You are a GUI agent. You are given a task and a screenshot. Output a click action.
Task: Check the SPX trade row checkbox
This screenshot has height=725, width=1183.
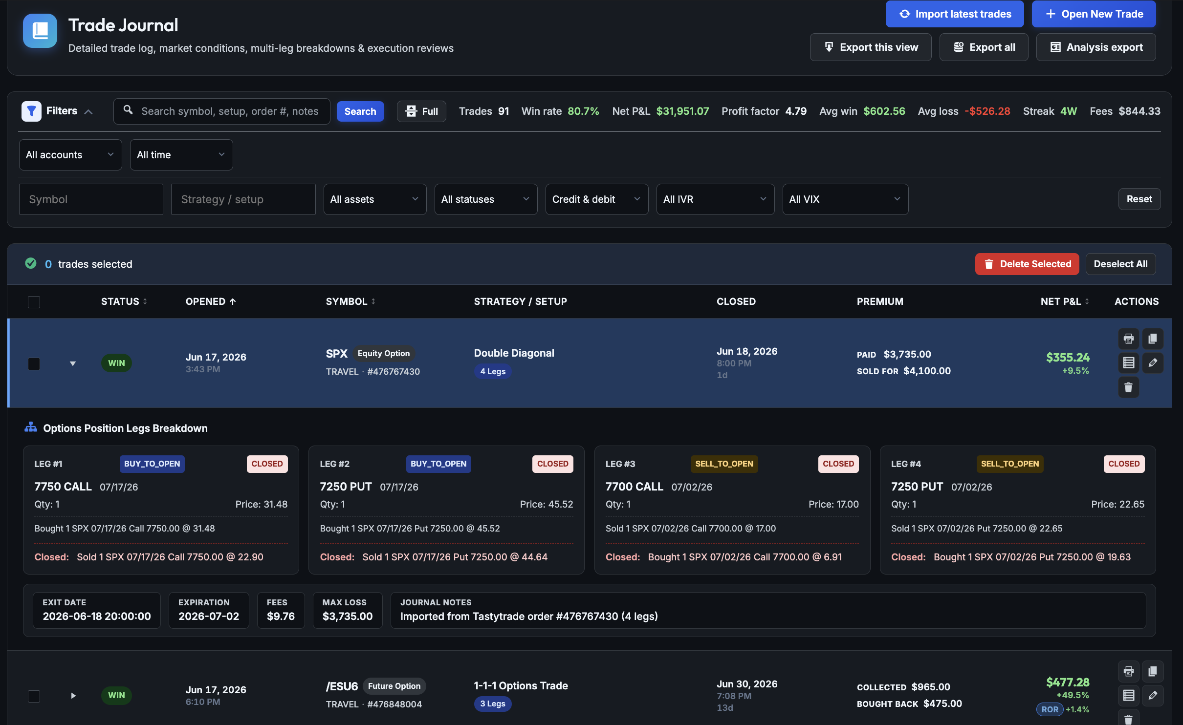[x=34, y=363]
